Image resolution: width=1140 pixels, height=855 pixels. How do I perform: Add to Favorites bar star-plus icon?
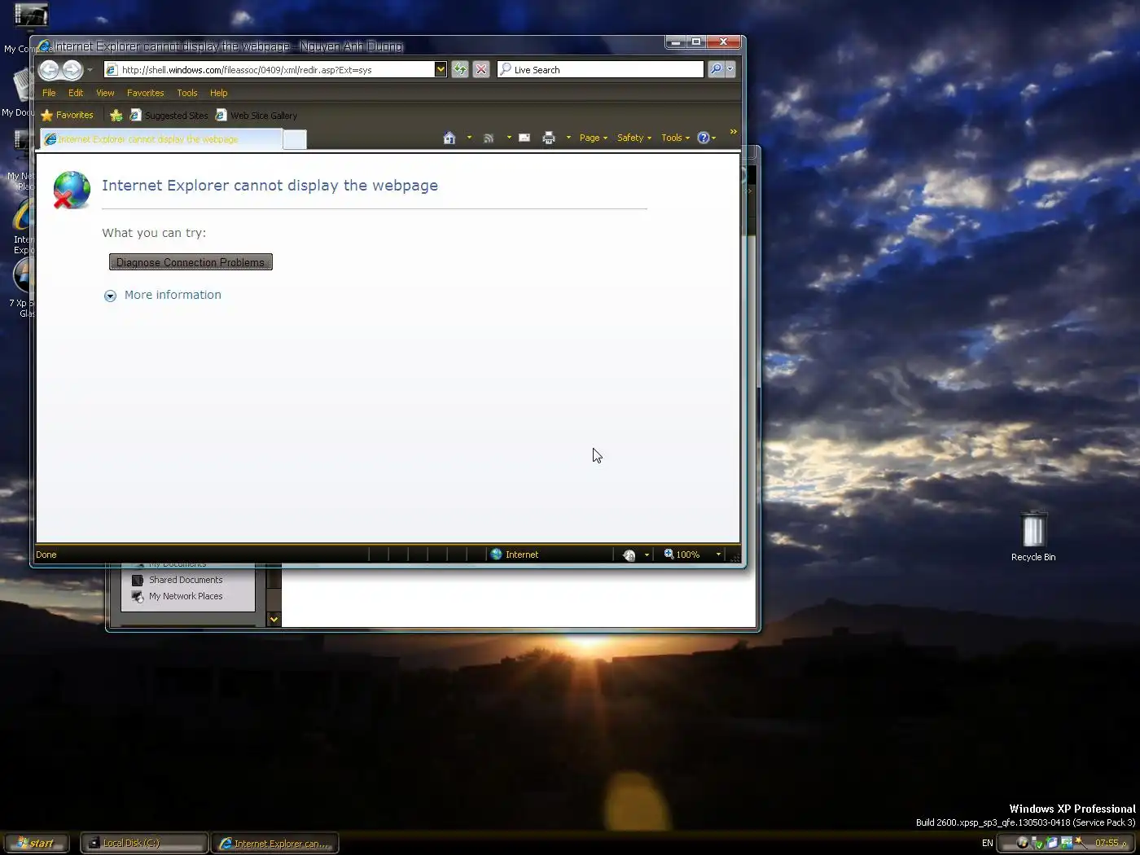point(116,116)
